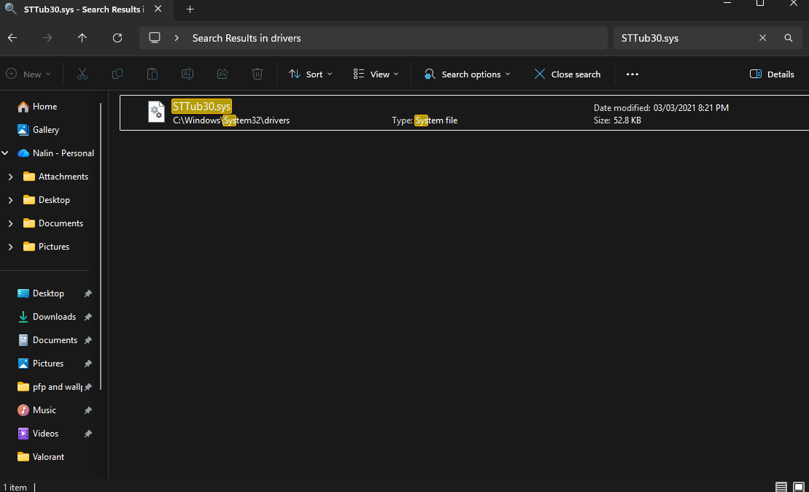
Task: Expand the Attachments folder chevron
Action: (x=10, y=177)
